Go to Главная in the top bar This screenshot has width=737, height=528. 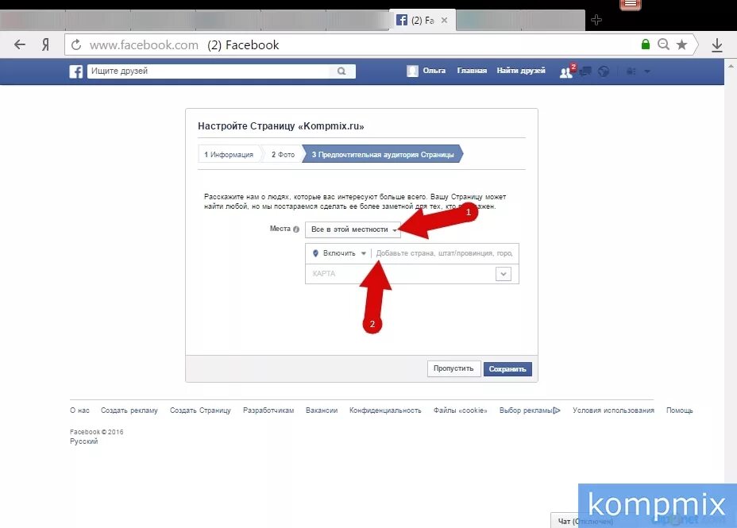(x=472, y=71)
